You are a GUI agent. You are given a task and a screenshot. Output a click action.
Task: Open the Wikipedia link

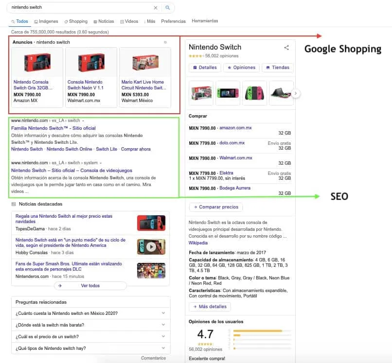coord(198,243)
